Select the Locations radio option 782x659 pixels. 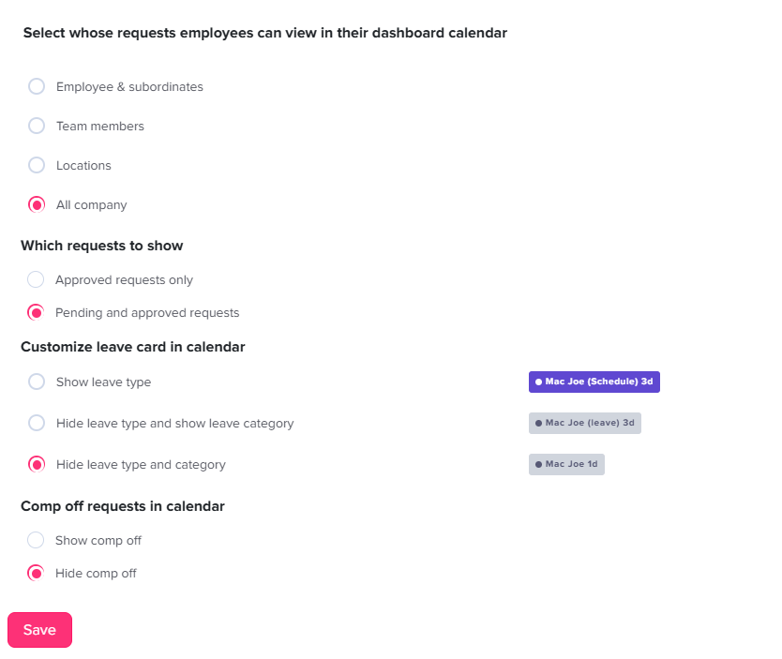[x=37, y=165]
